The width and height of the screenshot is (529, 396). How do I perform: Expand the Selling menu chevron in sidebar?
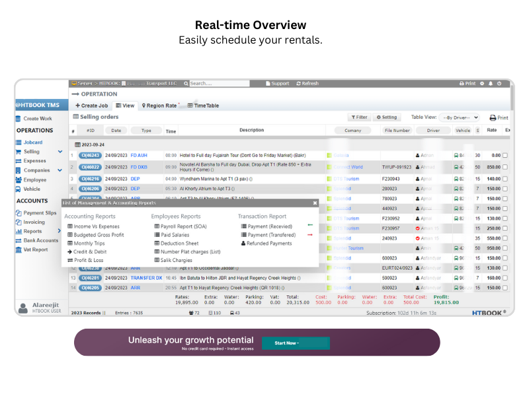(60, 152)
